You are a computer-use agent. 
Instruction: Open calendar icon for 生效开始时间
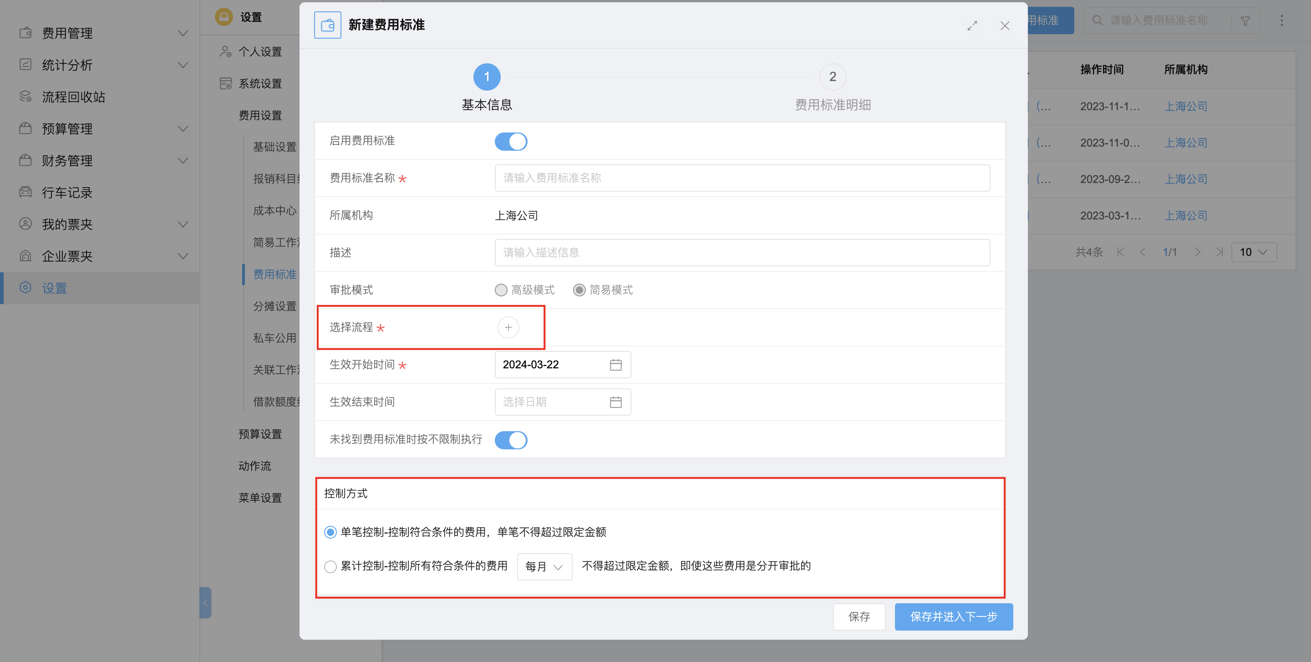(615, 365)
